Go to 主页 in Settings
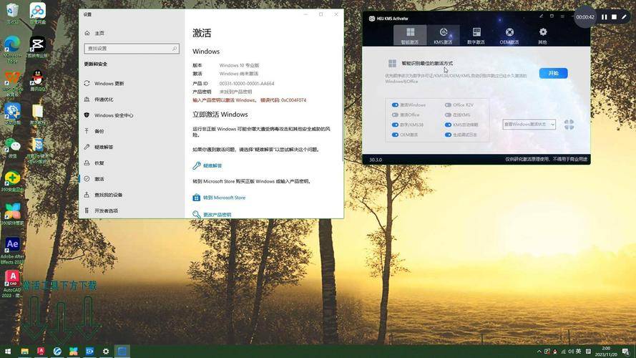The image size is (636, 358). [x=99, y=33]
